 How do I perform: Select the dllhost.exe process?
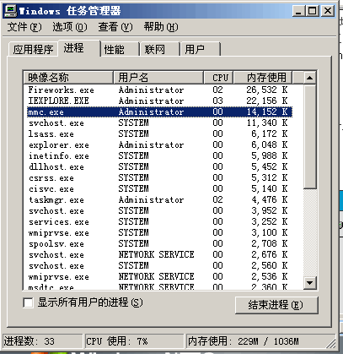(x=159, y=166)
